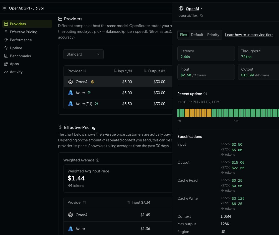Select the Flex service tier tab
This screenshot has width=279, height=235.
click(183, 35)
